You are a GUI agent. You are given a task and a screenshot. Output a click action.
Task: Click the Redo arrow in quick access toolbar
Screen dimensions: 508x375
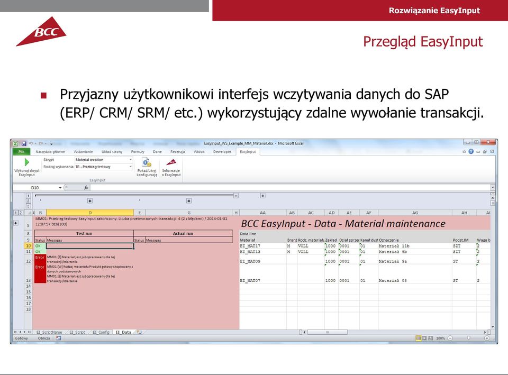click(x=41, y=143)
